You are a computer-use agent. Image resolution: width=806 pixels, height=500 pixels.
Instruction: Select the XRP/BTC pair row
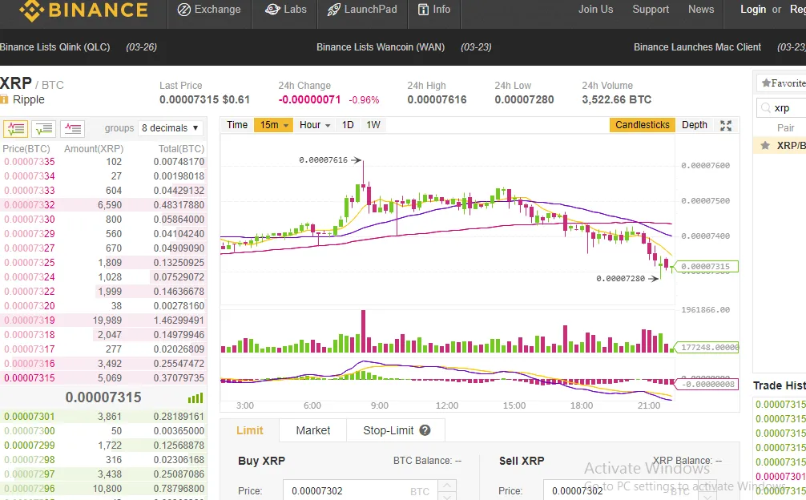780,145
